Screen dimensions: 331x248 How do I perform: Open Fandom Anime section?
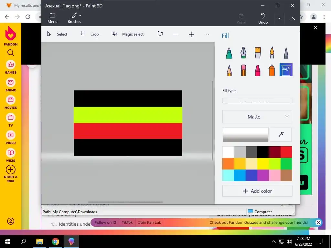[11, 85]
